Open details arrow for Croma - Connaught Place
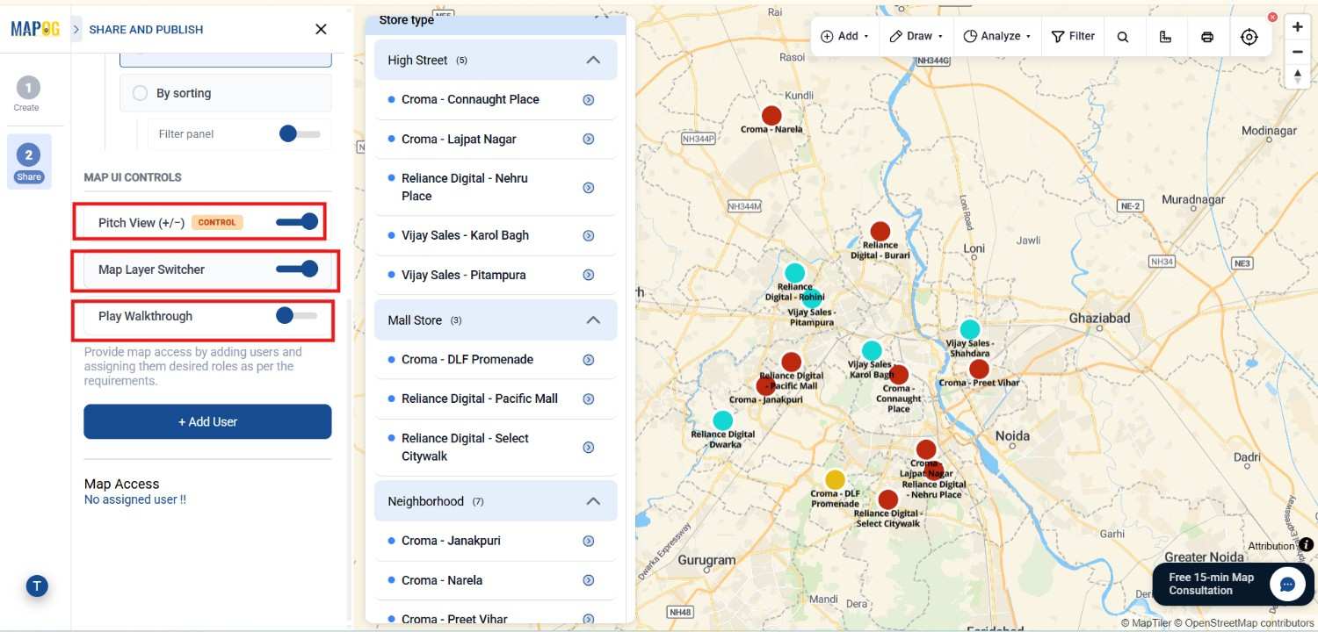Image resolution: width=1318 pixels, height=632 pixels. pyautogui.click(x=589, y=100)
